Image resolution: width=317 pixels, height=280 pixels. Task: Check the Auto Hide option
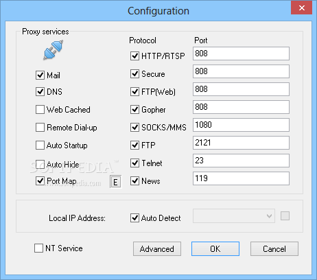pyautogui.click(x=40, y=164)
